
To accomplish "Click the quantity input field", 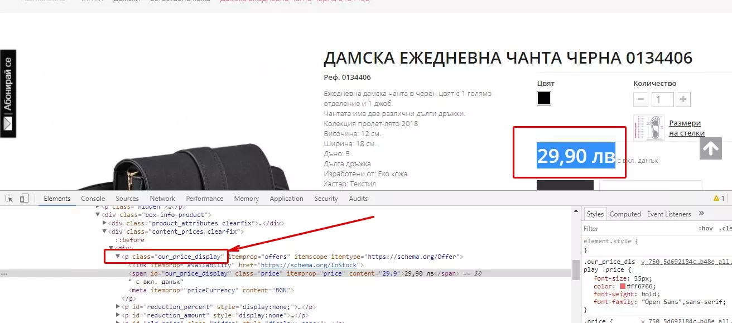I will (662, 100).
